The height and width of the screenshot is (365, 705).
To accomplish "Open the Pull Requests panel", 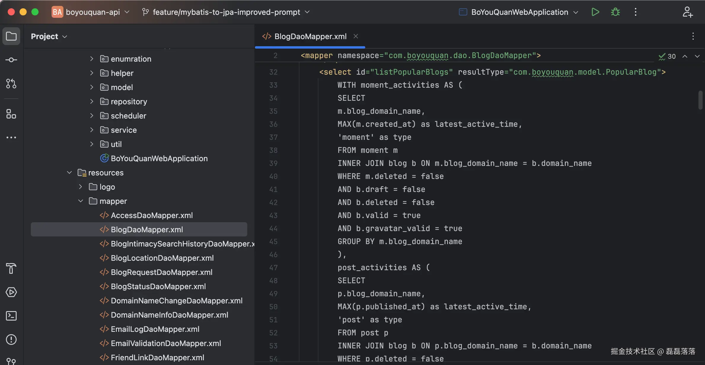I will pos(11,84).
